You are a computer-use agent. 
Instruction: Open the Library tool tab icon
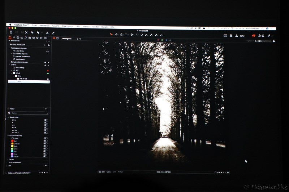pyautogui.click(x=10, y=37)
